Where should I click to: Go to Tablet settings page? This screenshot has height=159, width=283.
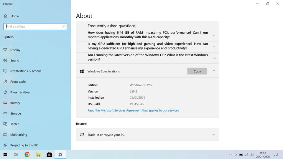coord(14,124)
